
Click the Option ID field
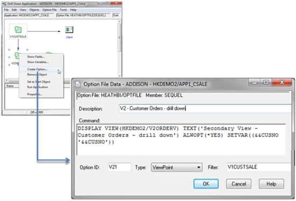(x=119, y=167)
